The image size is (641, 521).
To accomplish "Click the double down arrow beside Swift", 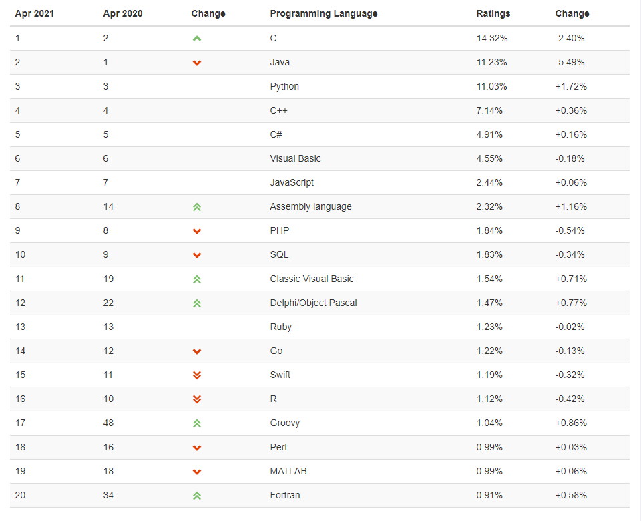I will pos(196,375).
